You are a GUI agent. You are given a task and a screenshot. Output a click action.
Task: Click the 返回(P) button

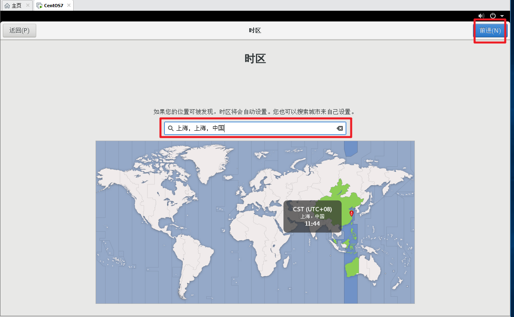[20, 31]
